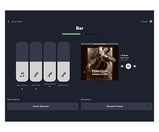This screenshot has width=159, height=132.
Task: Set level on Zone 1 Mic fader
Action: coord(36,62)
